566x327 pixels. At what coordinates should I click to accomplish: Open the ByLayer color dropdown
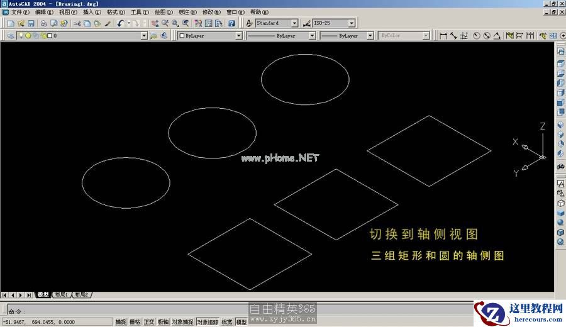pos(238,36)
